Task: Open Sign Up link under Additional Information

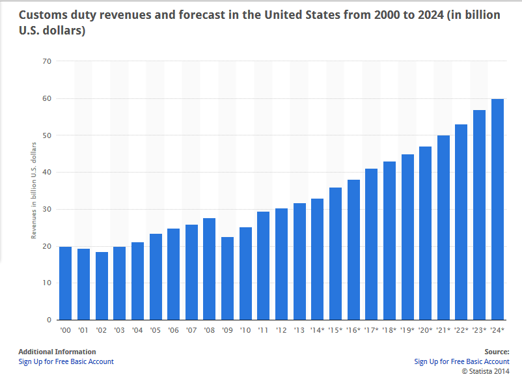Action: [x=66, y=361]
